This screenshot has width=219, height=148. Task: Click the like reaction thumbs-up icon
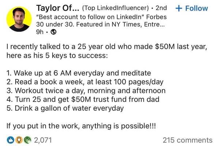pyautogui.click(x=11, y=140)
